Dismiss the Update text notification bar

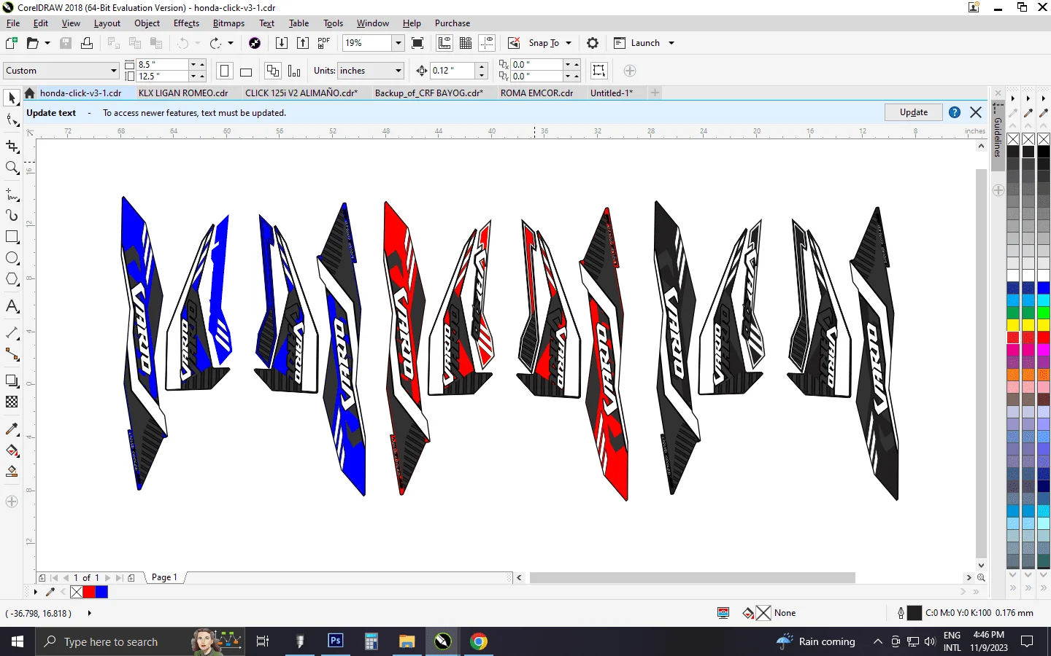click(976, 112)
